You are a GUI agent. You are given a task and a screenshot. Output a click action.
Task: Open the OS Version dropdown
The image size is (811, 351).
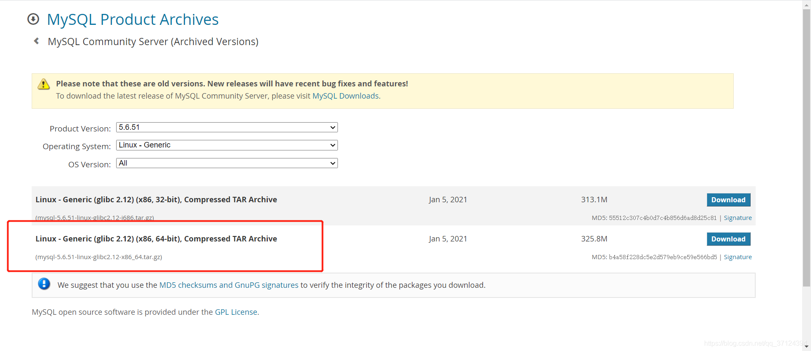coord(227,163)
